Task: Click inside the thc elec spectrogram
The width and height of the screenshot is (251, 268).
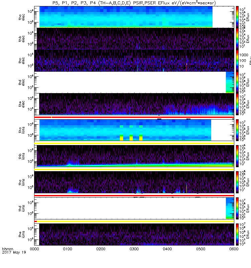Action: pyautogui.click(x=134, y=61)
